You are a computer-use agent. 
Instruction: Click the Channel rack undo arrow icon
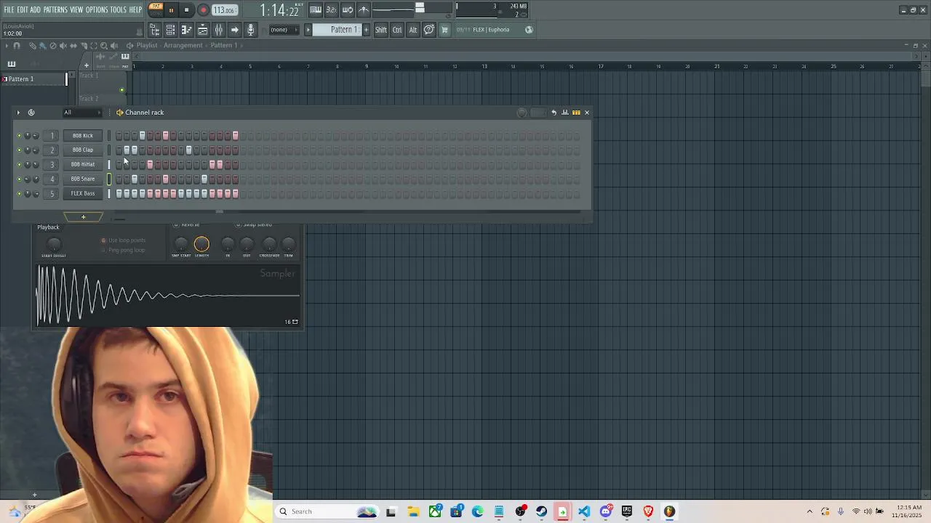coord(554,113)
